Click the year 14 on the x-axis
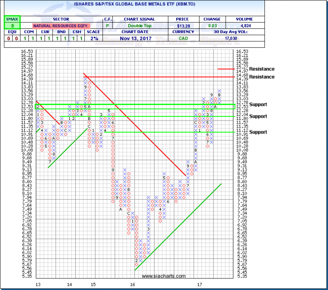 (x=69, y=285)
